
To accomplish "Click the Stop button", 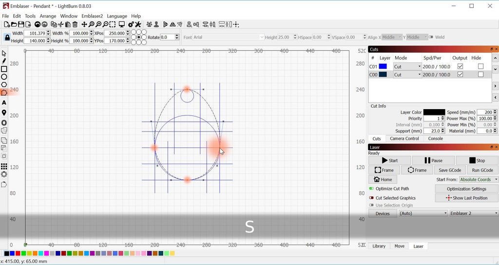I will tap(477, 160).
